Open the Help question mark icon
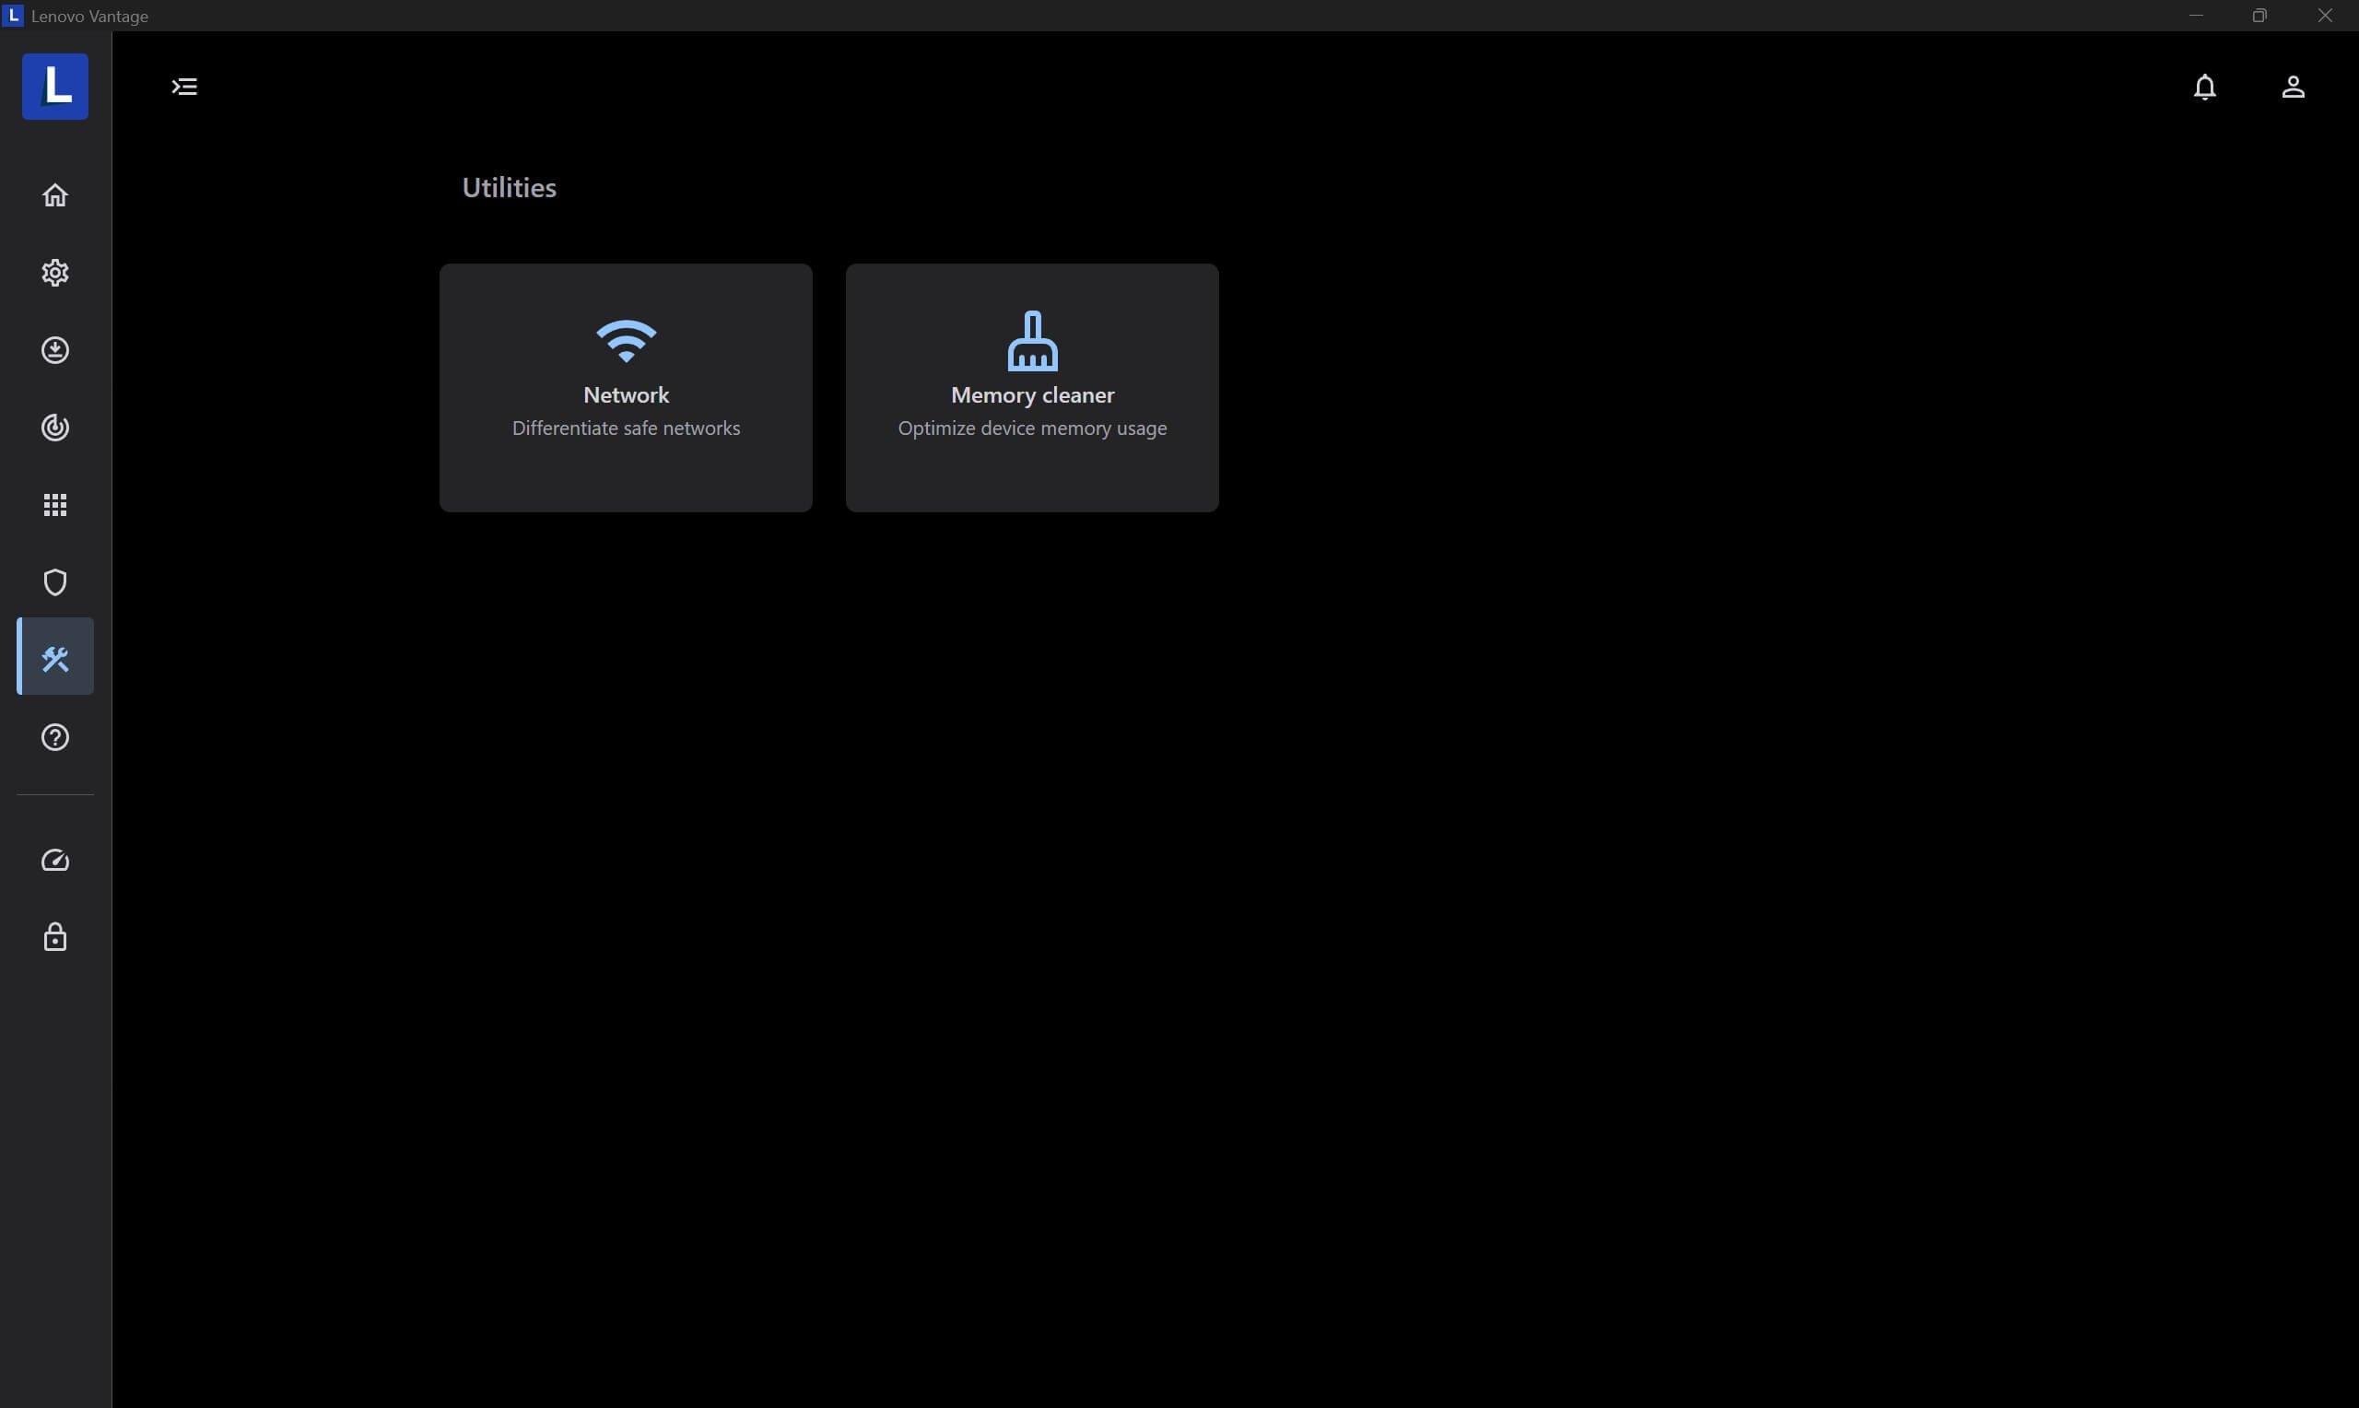The image size is (2359, 1408). (x=55, y=737)
